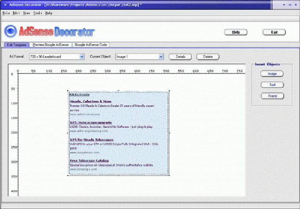Open the Edit menu

coord(16,13)
